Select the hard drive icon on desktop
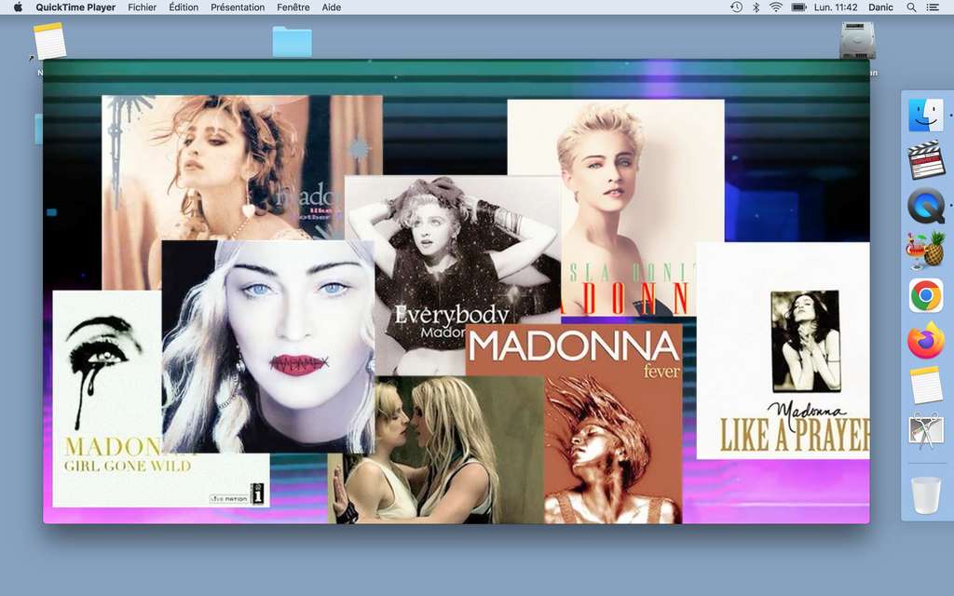The width and height of the screenshot is (954, 596). 858,40
